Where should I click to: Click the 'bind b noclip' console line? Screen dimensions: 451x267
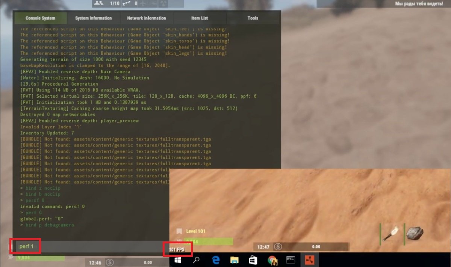click(x=40, y=194)
